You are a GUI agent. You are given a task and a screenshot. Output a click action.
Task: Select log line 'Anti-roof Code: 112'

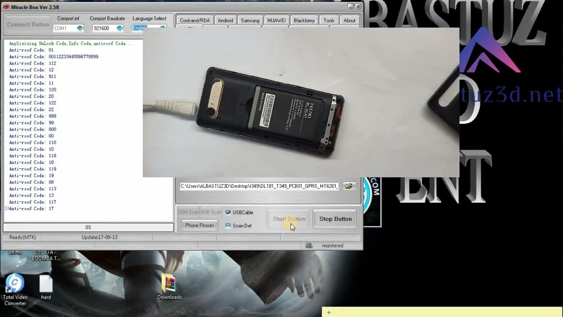[33, 63]
